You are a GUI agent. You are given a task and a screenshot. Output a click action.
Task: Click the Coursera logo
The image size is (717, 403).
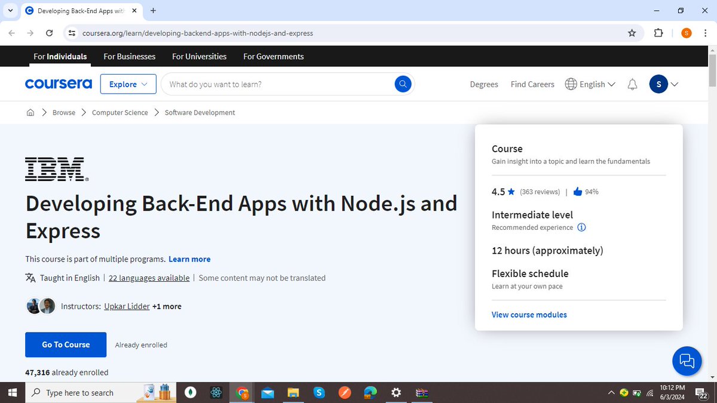(x=58, y=84)
